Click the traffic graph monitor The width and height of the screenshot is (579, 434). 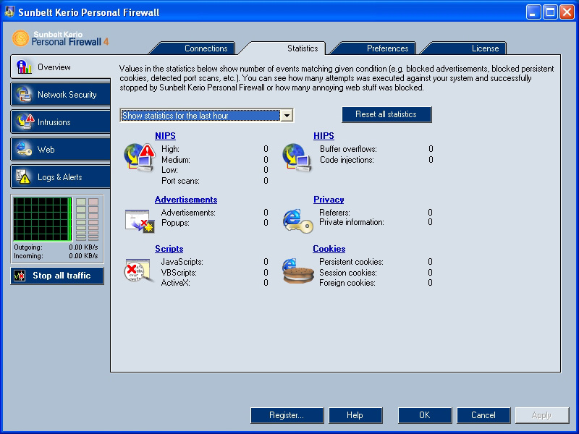[x=43, y=219]
